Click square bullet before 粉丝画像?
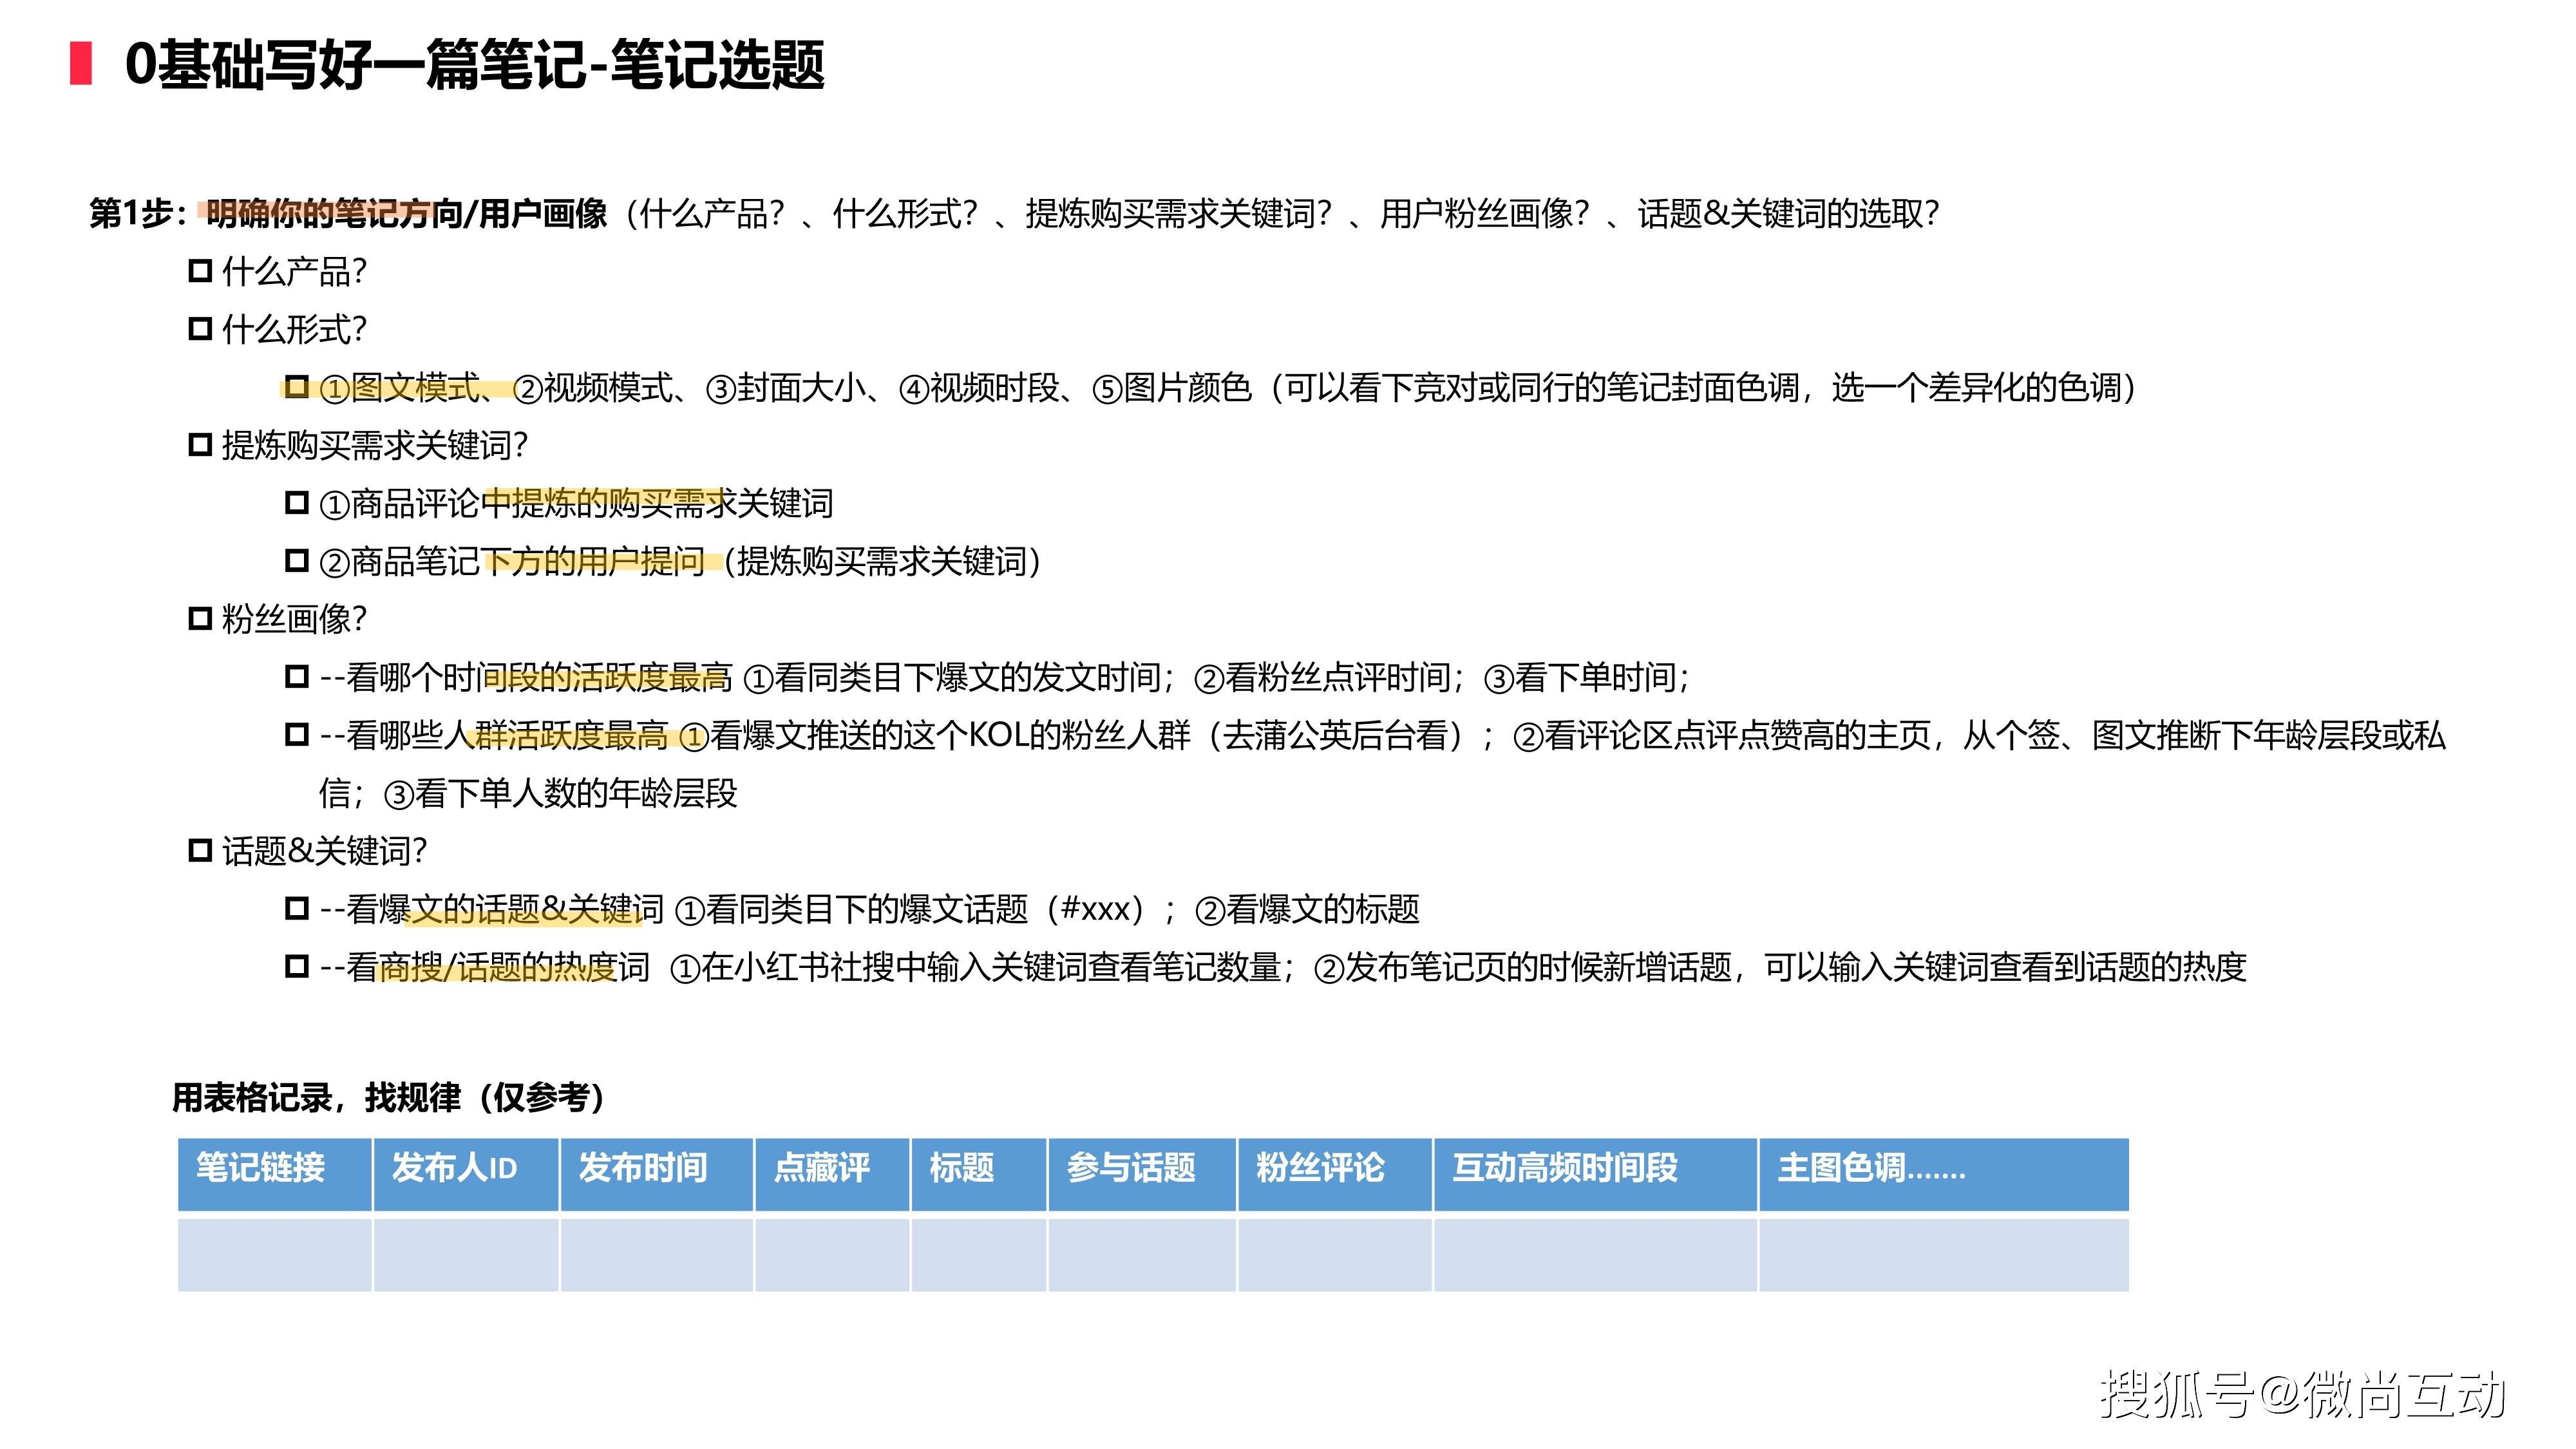Image resolution: width=2576 pixels, height=1449 pixels. (200, 619)
